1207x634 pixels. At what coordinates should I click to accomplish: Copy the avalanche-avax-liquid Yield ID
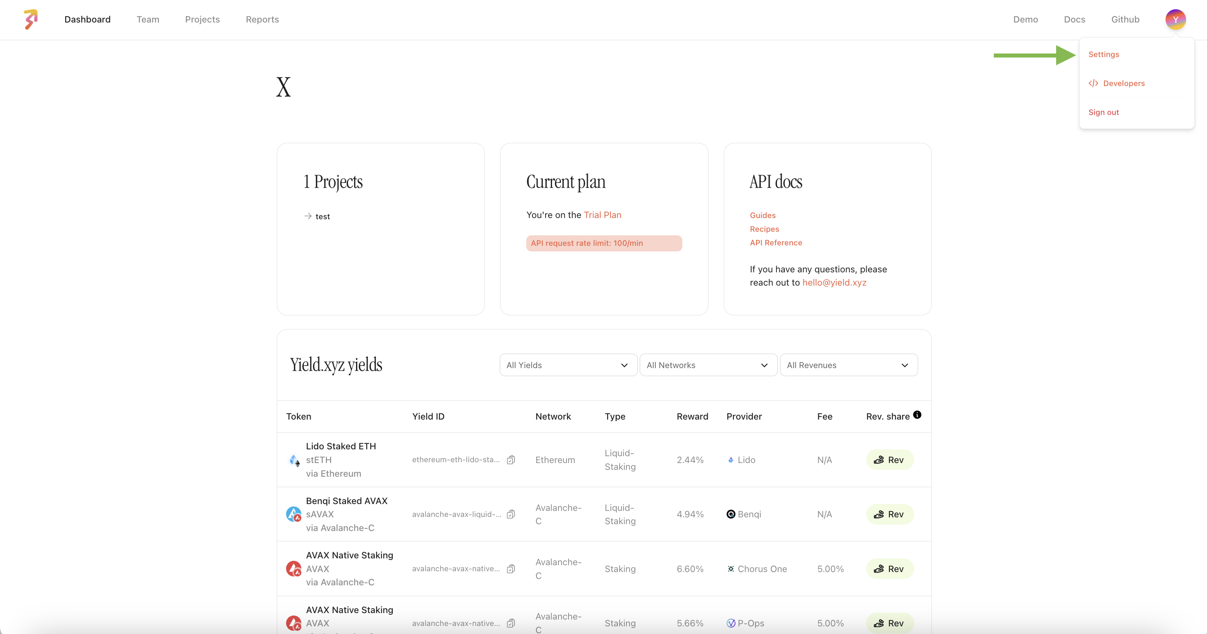(x=511, y=514)
